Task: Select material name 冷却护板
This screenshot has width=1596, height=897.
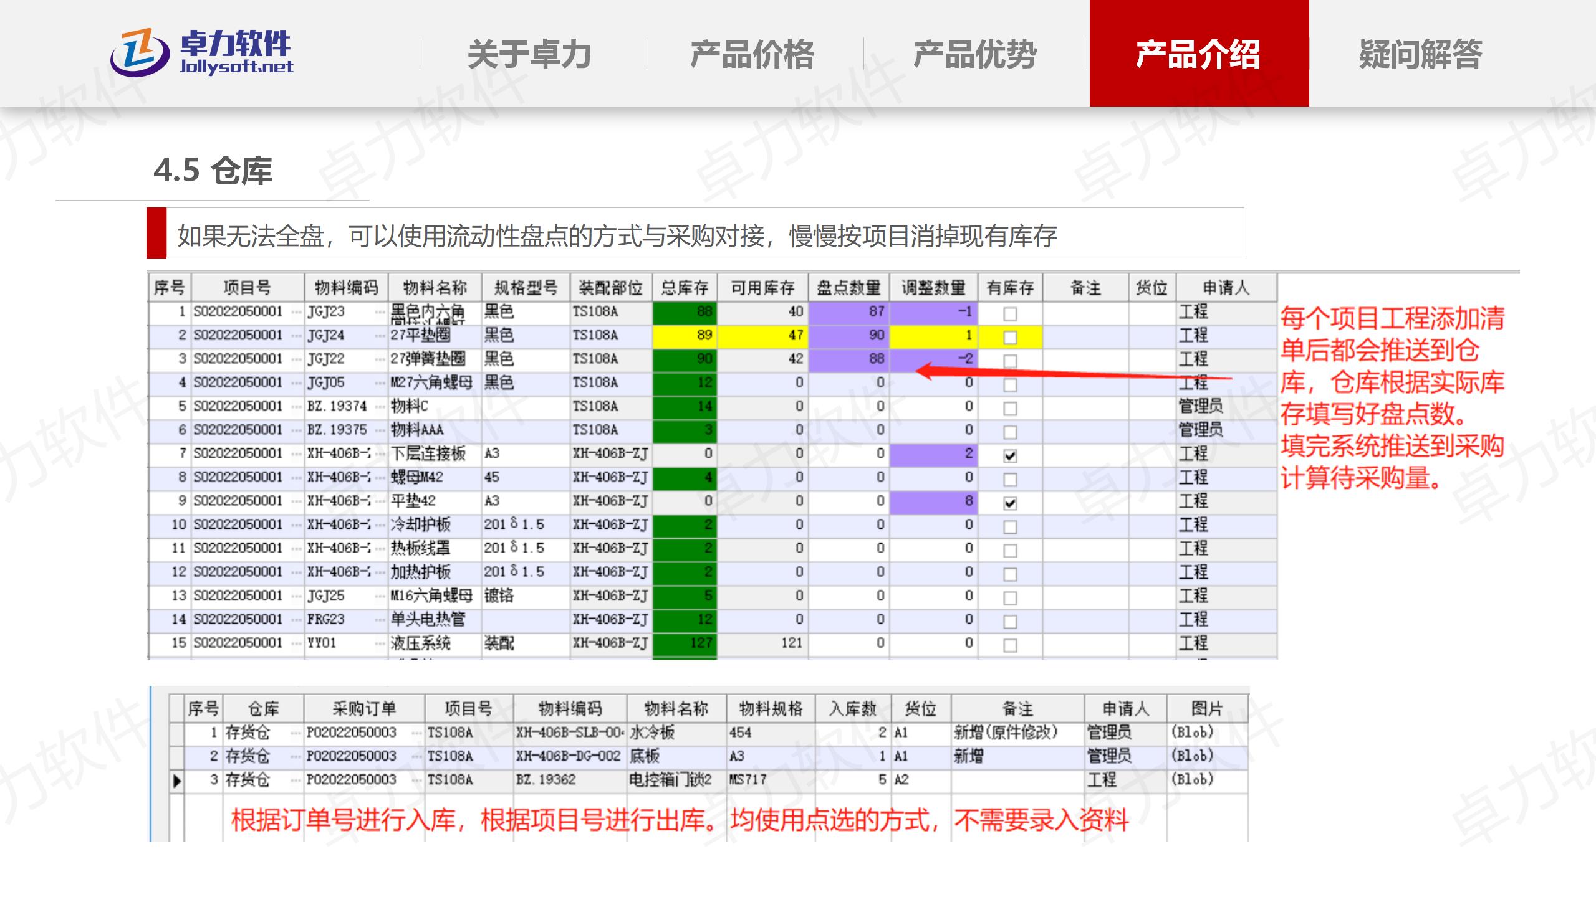Action: [421, 525]
